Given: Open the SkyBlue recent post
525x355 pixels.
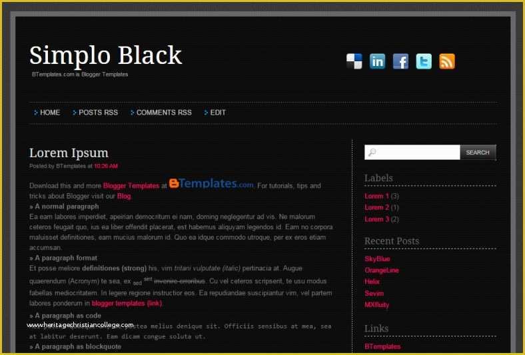Looking at the screenshot, I should point(377,259).
